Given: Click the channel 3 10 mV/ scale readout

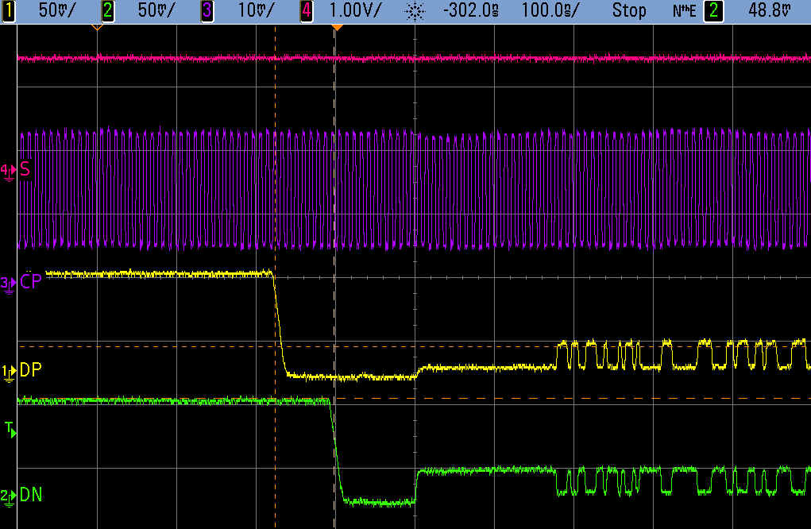Looking at the screenshot, I should pyautogui.click(x=256, y=11).
